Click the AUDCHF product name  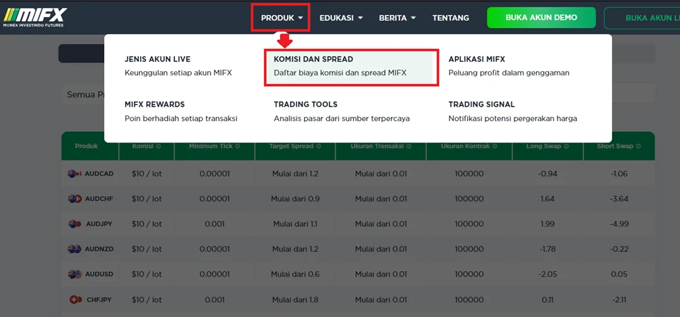pos(99,199)
